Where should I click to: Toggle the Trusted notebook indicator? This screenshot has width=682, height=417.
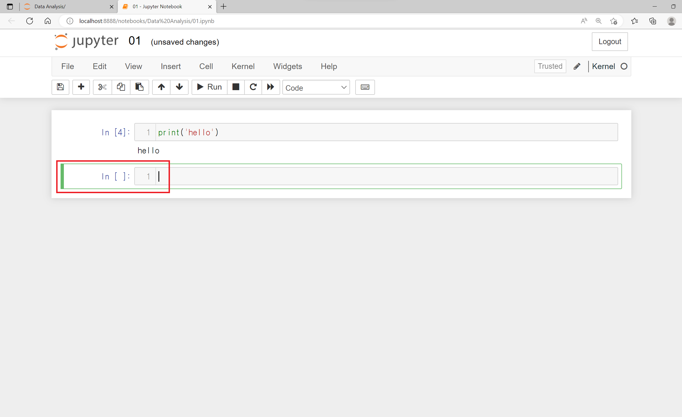[550, 66]
